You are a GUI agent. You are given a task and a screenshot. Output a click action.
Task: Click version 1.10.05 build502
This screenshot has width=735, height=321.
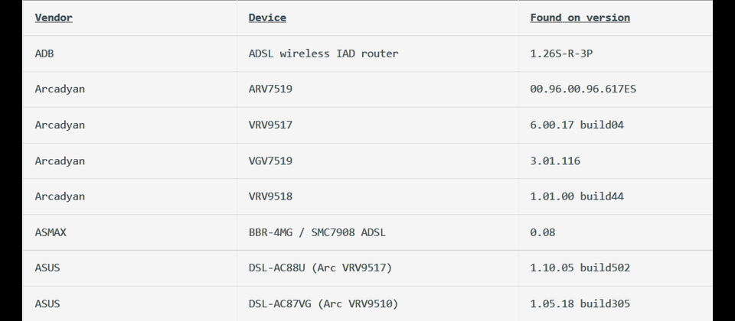[x=580, y=267]
